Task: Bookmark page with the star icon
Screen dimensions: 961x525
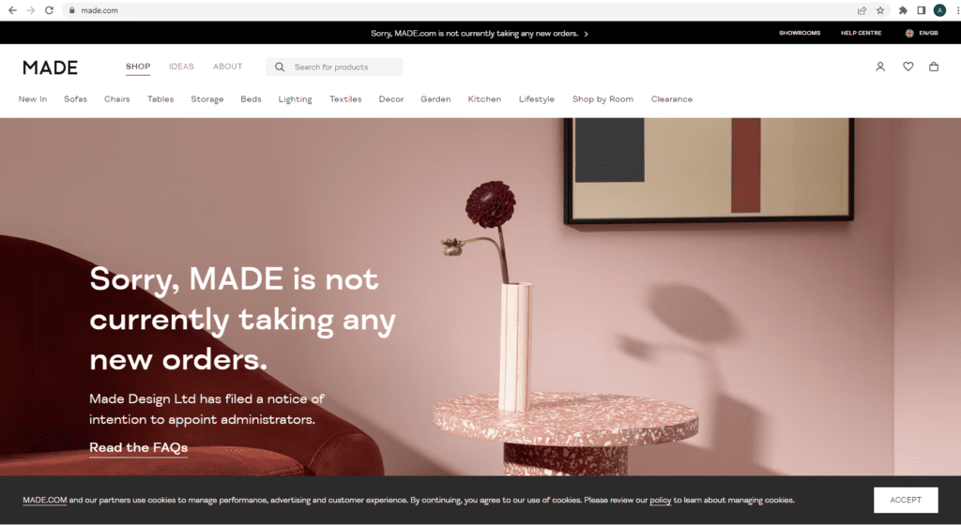Action: click(880, 10)
